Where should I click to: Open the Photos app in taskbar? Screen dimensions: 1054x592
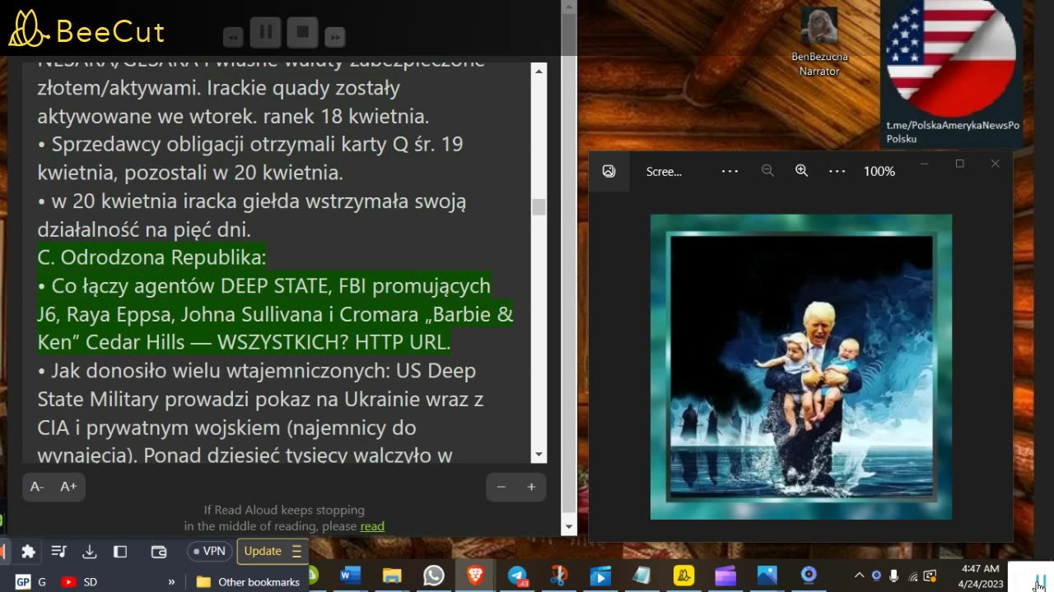pos(767,576)
